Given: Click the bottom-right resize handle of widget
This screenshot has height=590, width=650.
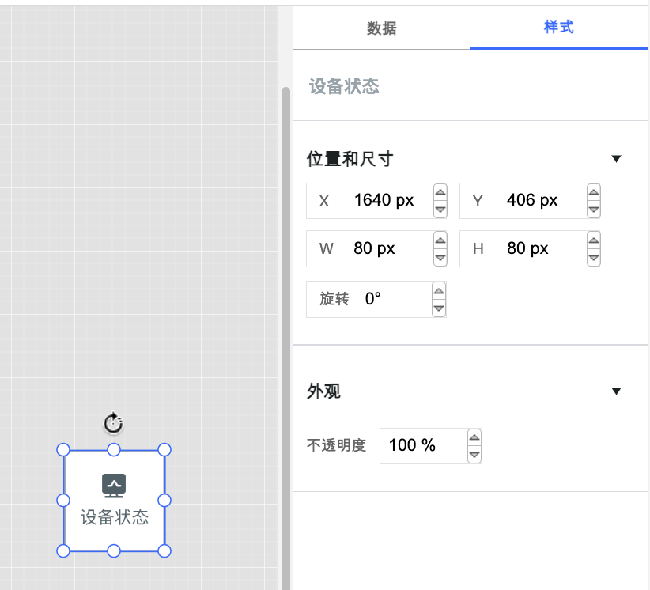Looking at the screenshot, I should pyautogui.click(x=164, y=551).
